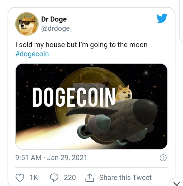
Task: Click Dr Doge's profile avatar
Action: tap(27, 24)
